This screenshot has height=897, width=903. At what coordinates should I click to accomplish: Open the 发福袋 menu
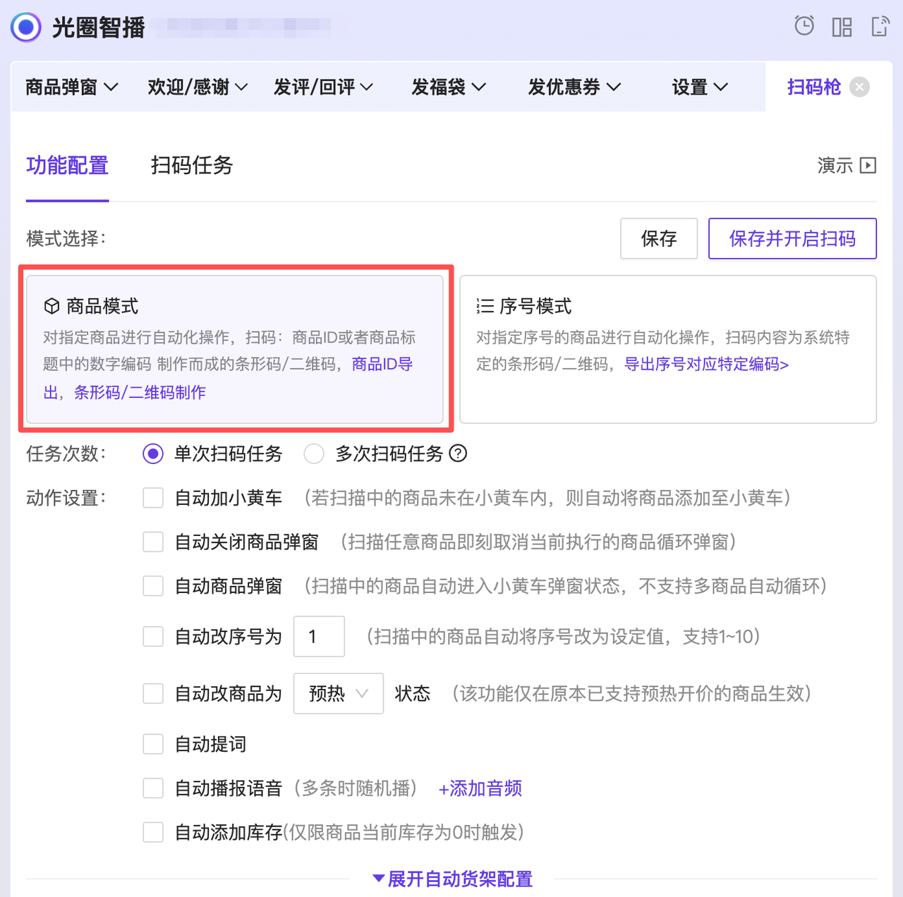point(448,86)
